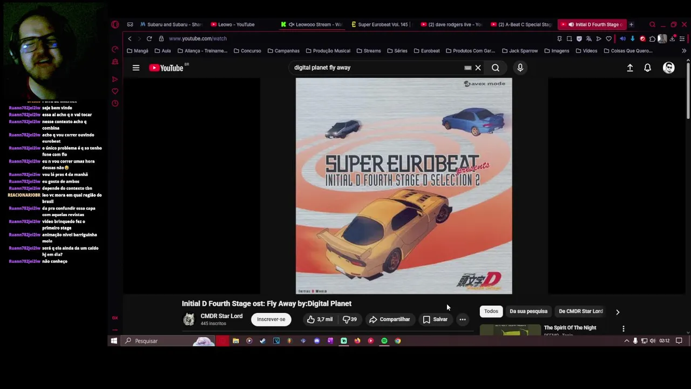Open the Mangá bookmarks folder
The width and height of the screenshot is (691, 389).
pyautogui.click(x=138, y=51)
